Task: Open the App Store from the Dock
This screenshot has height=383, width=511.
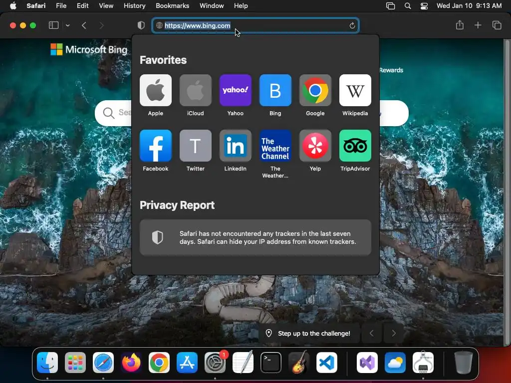Action: point(187,363)
